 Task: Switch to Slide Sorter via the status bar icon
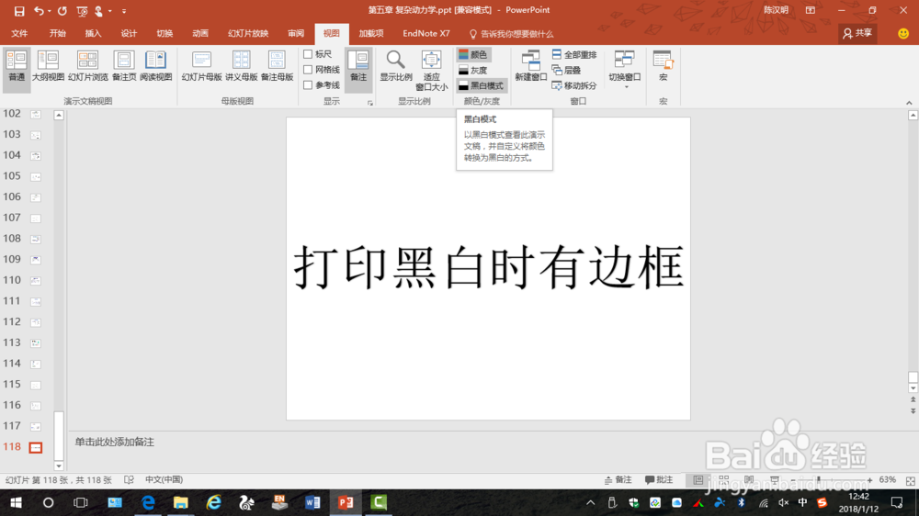[723, 479]
